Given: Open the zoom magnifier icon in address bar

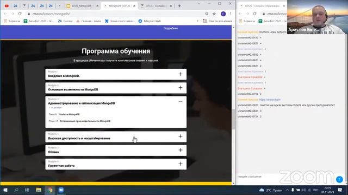Looking at the screenshot, I should click(x=207, y=14).
